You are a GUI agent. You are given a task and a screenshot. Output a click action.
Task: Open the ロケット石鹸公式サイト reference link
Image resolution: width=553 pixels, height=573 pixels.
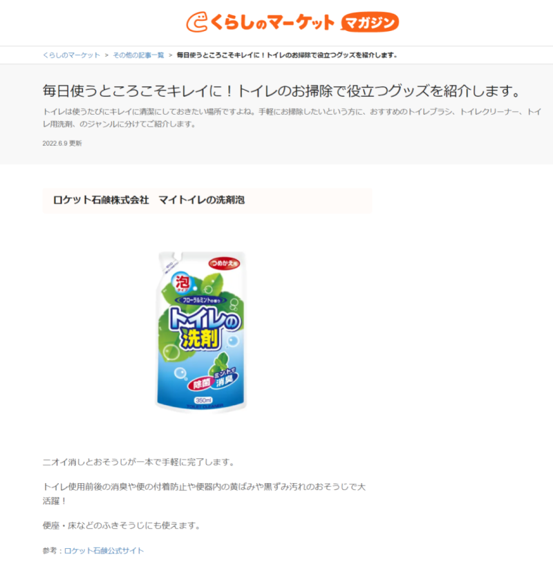(104, 551)
